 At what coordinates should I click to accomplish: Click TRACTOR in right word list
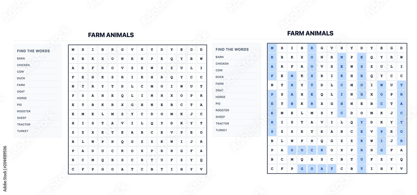pyautogui.click(x=222, y=123)
